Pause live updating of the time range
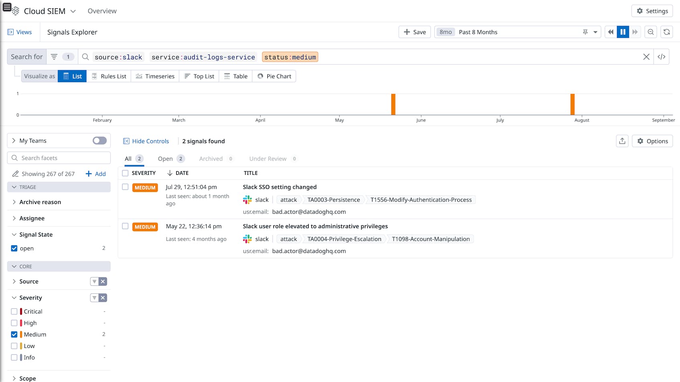Viewport: 680px width, 382px height. 623,32
